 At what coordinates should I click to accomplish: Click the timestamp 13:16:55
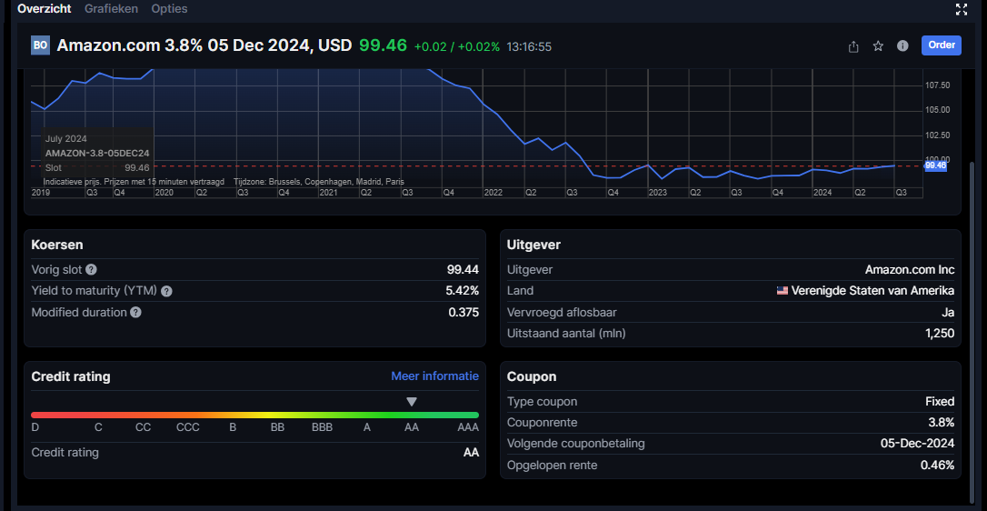coord(529,46)
